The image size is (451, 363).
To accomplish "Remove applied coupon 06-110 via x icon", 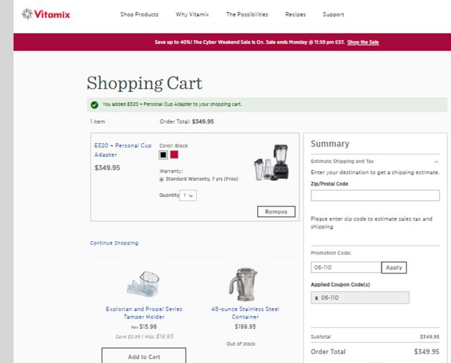I will click(x=316, y=298).
